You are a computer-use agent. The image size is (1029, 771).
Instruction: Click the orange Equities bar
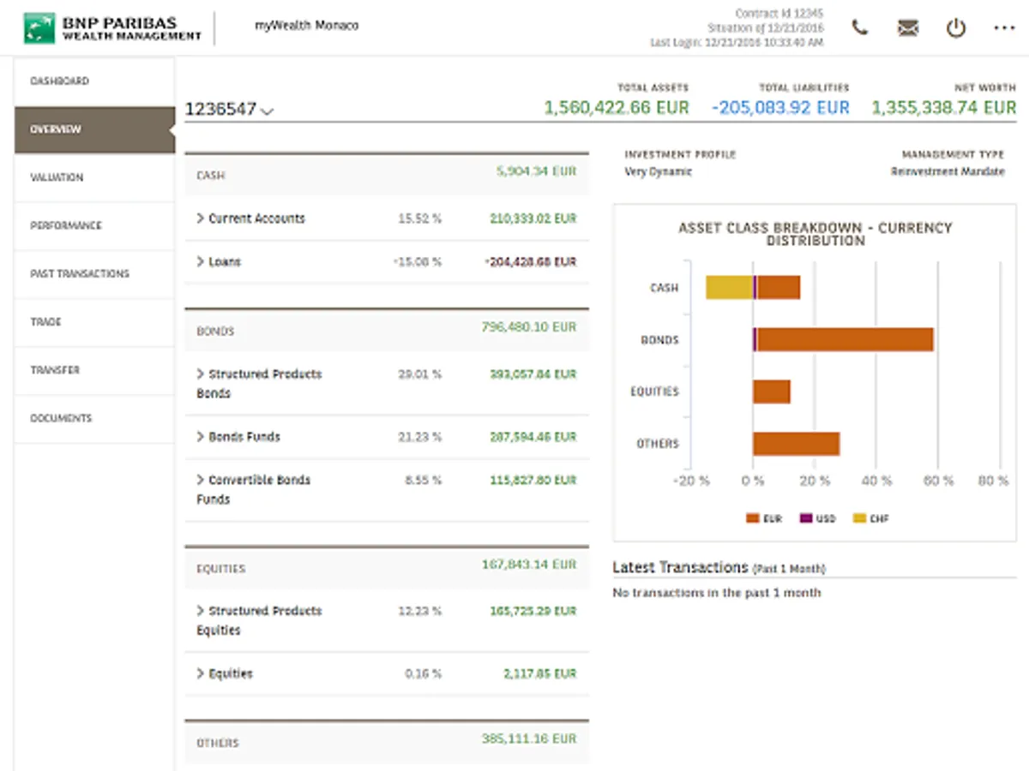point(772,391)
